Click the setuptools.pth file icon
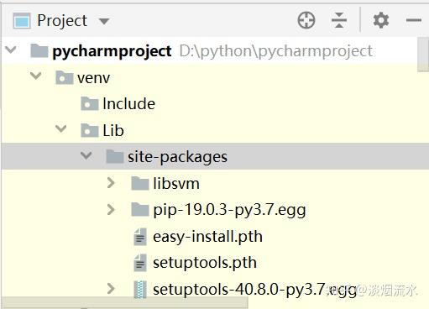Viewport: 429px width, 309px height. [140, 263]
